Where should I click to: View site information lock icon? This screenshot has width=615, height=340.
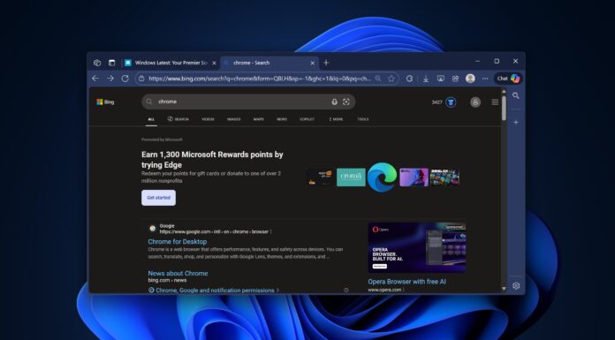(141, 79)
